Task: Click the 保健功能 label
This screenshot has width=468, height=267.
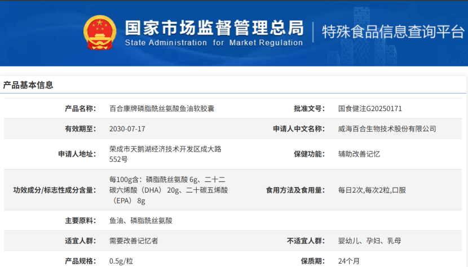Action: pos(309,154)
